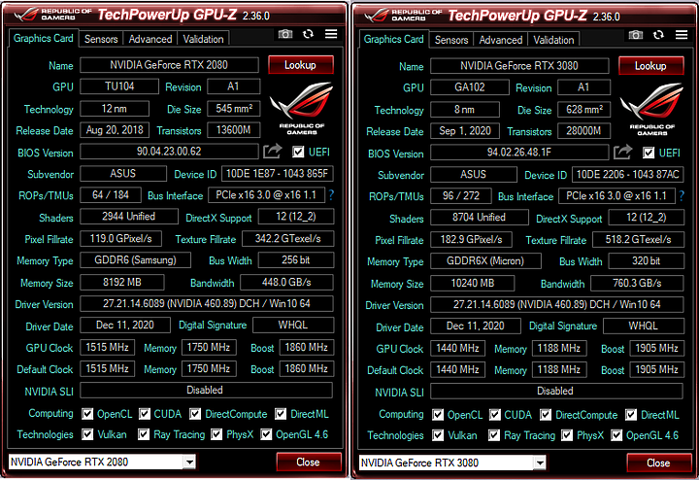Click the refresh icon in RTX 3080 window
This screenshot has width=699, height=480.
[658, 35]
